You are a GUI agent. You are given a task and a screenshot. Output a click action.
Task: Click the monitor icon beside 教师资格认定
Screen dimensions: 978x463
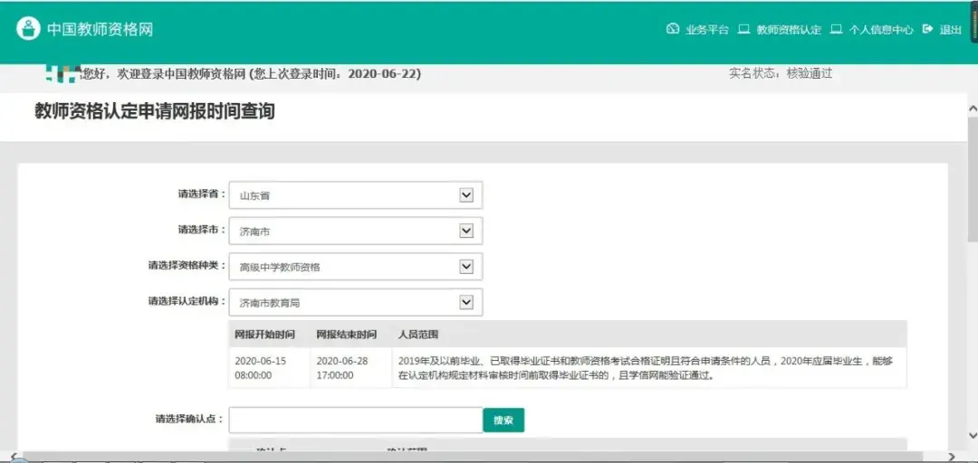pyautogui.click(x=743, y=29)
